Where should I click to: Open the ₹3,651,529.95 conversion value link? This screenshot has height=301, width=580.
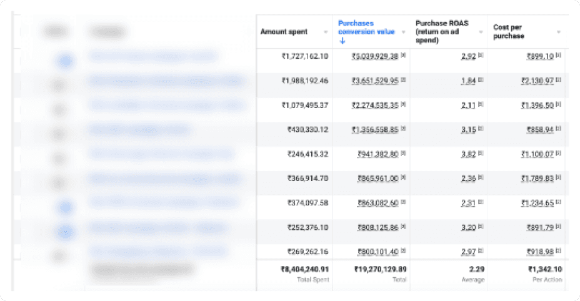[375, 81]
